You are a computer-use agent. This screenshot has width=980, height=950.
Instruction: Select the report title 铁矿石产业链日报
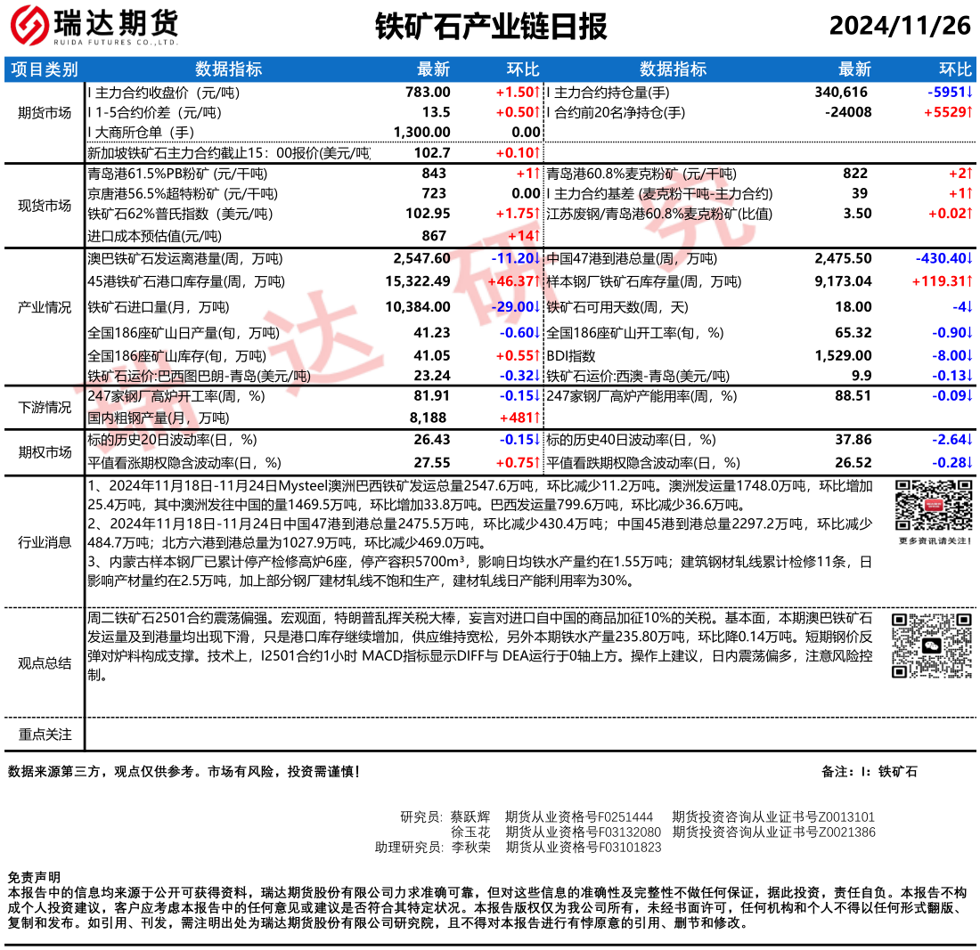pyautogui.click(x=491, y=27)
